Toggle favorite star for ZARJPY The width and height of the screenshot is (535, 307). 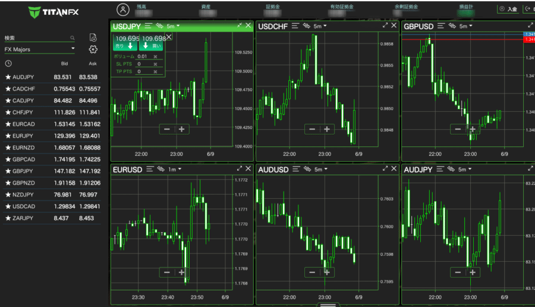(8, 218)
